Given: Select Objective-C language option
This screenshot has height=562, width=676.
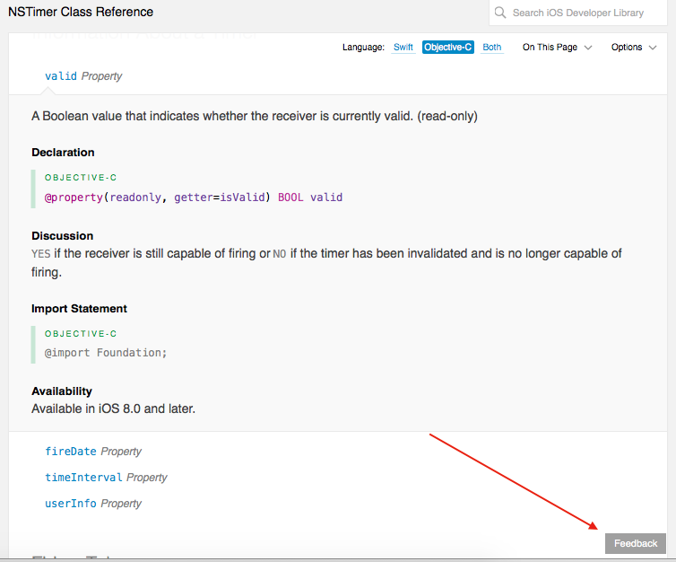Looking at the screenshot, I should click(448, 47).
